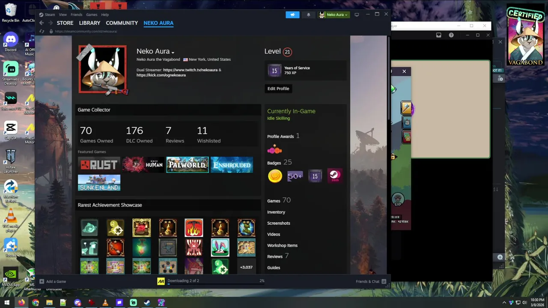This screenshot has height=308, width=548.
Task: Click the +3,037 more achievements tile
Action: tap(246, 267)
